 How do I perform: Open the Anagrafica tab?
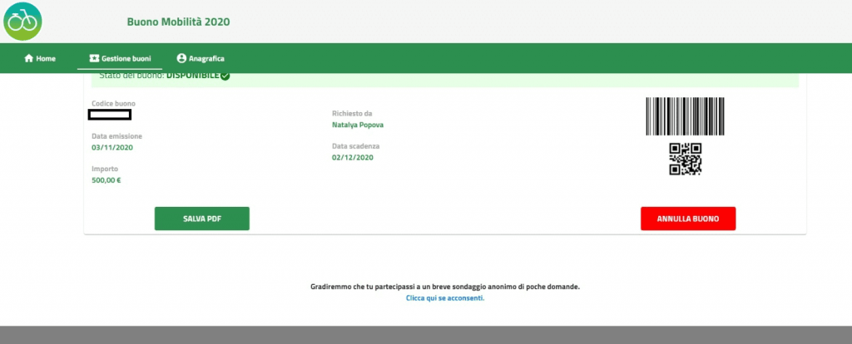pos(201,59)
